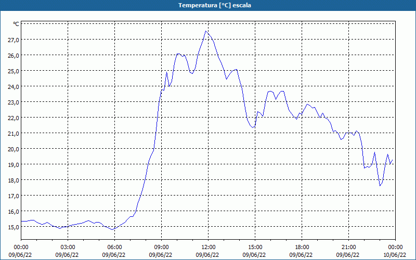Click the 03:00 time axis label
Viewport: 416px width, 260px height.
coord(68,248)
